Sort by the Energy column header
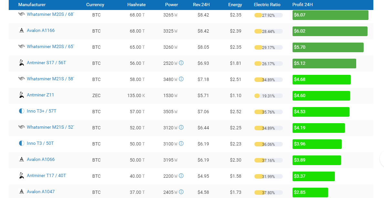384x198 pixels. tap(235, 5)
